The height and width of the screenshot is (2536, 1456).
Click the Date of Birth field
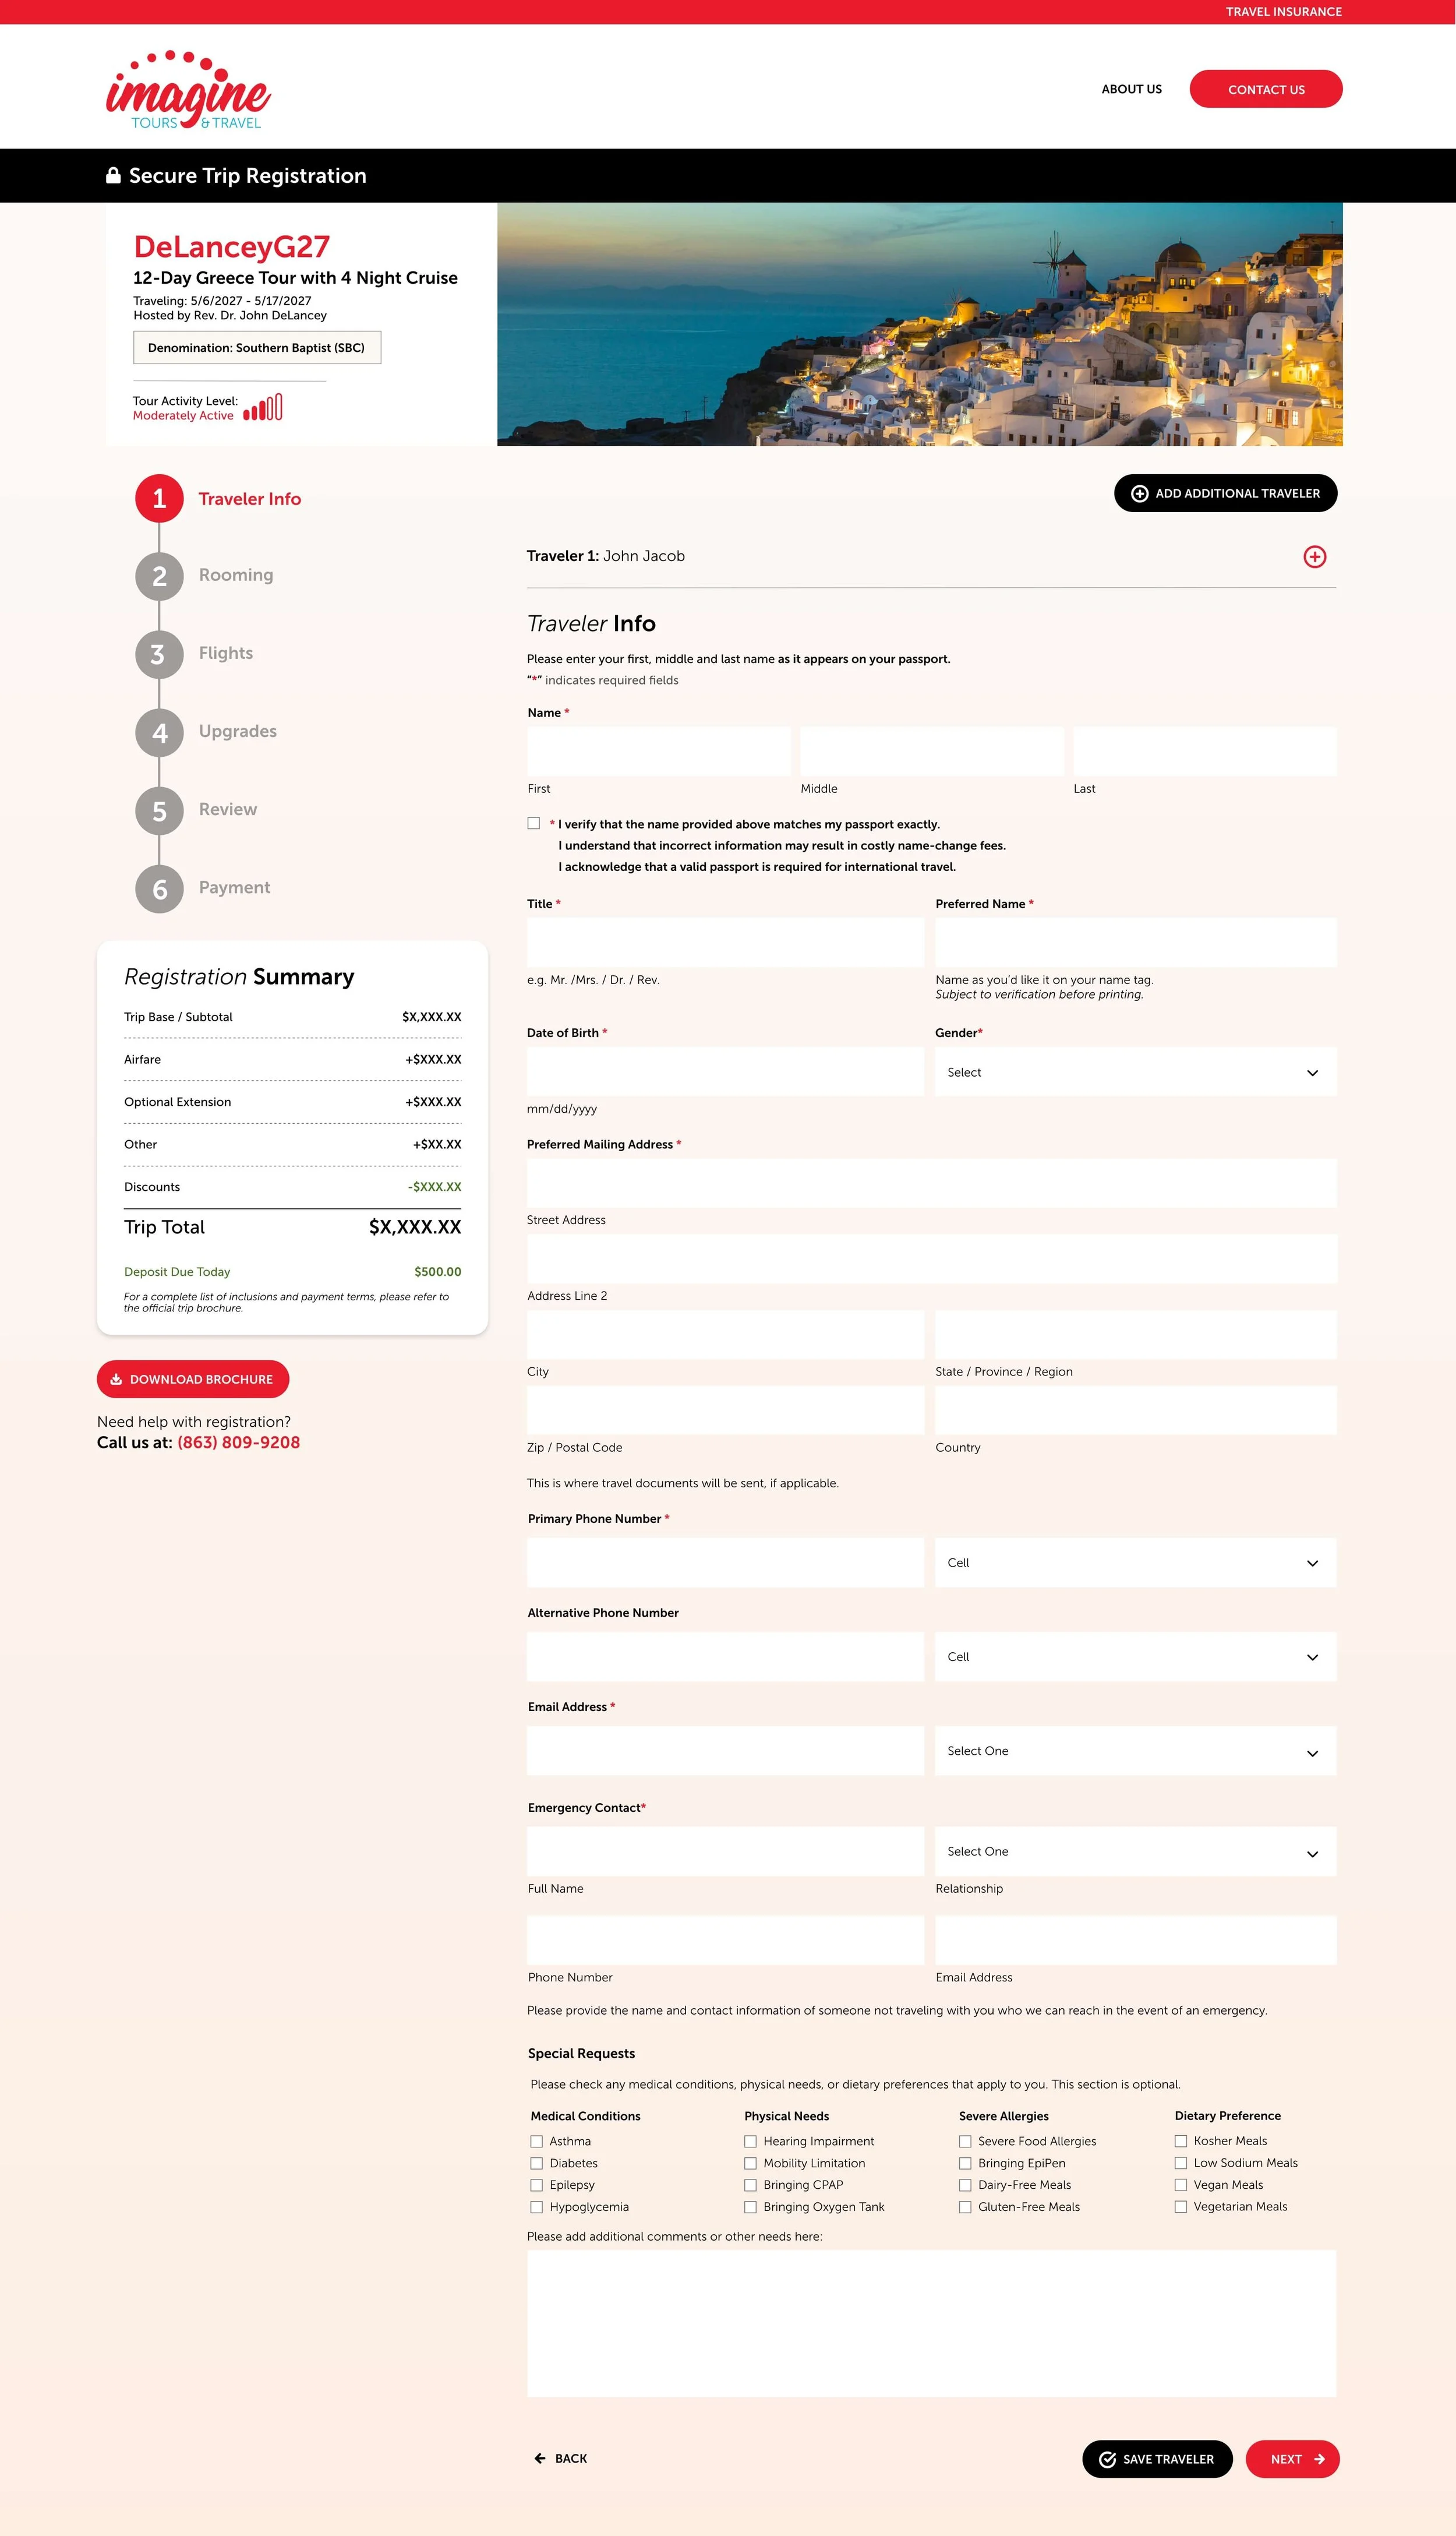coord(725,1072)
